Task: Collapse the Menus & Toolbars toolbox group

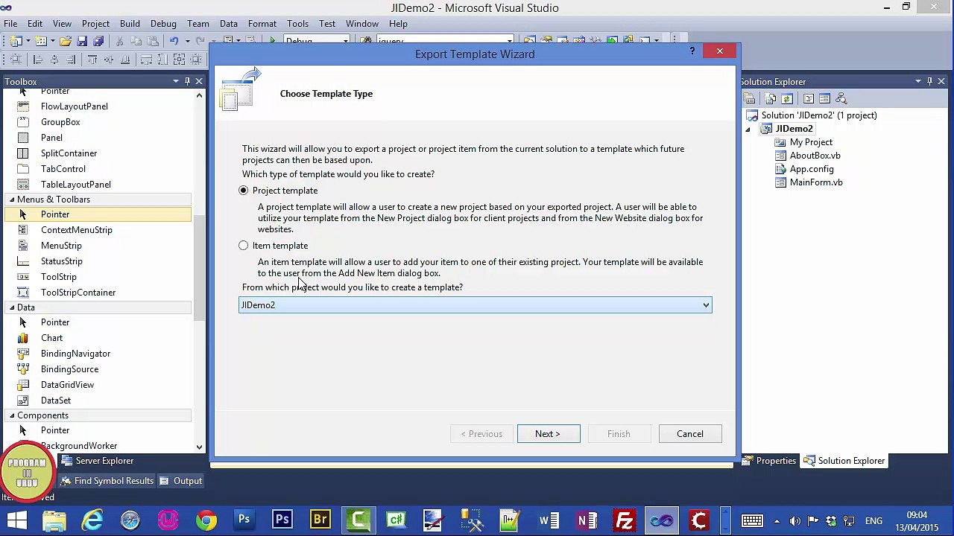Action: [12, 200]
